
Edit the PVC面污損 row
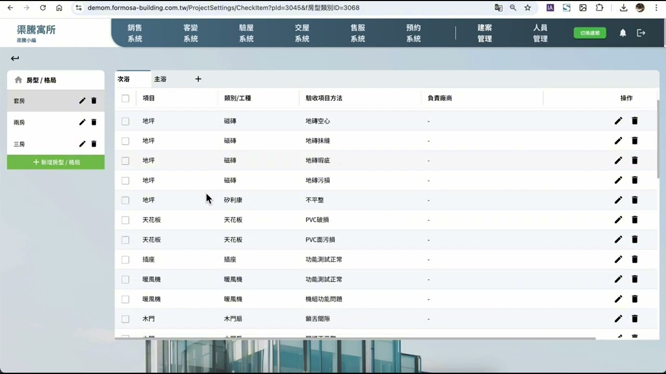coord(618,239)
